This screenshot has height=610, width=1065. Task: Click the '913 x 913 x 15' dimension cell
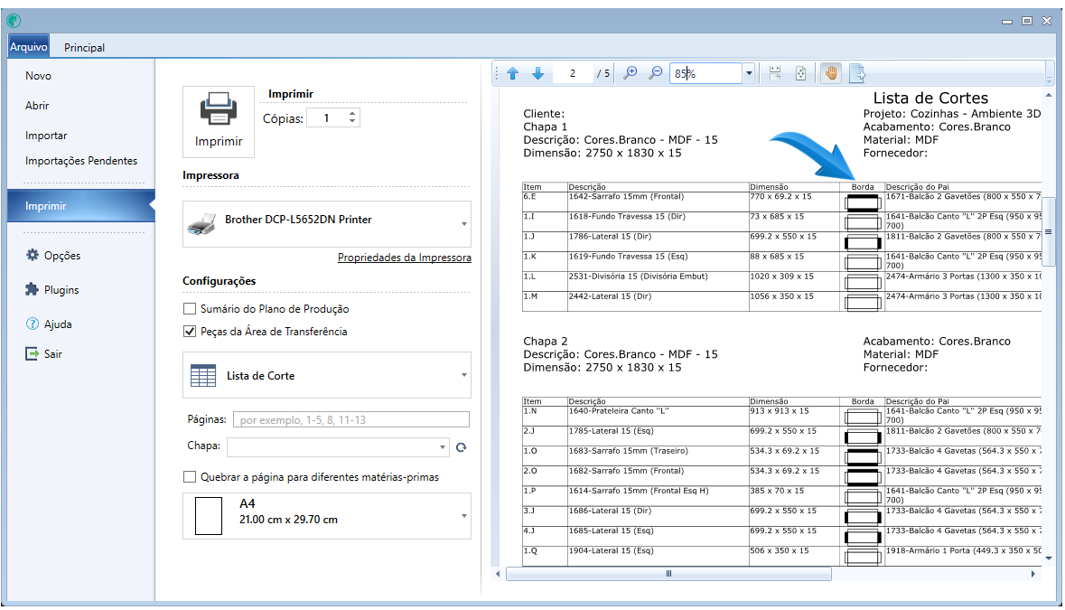point(794,416)
